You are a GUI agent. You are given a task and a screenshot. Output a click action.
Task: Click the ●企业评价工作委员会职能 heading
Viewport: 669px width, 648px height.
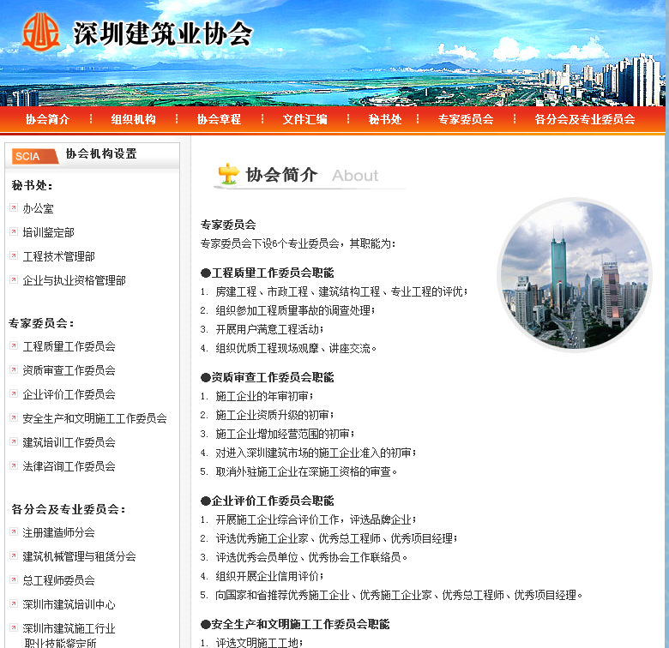pyautogui.click(x=268, y=501)
